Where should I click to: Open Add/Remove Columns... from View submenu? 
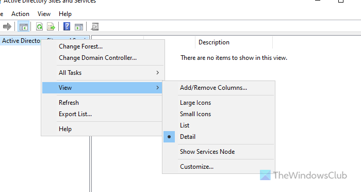219,88
